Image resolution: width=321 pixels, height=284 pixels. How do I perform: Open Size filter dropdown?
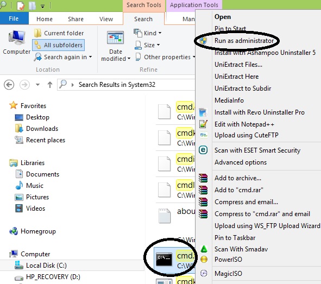147,45
